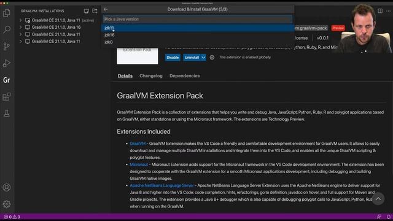393x221 pixels.
Task: Open the extension settings gear next to Uninstall
Action: (212, 57)
